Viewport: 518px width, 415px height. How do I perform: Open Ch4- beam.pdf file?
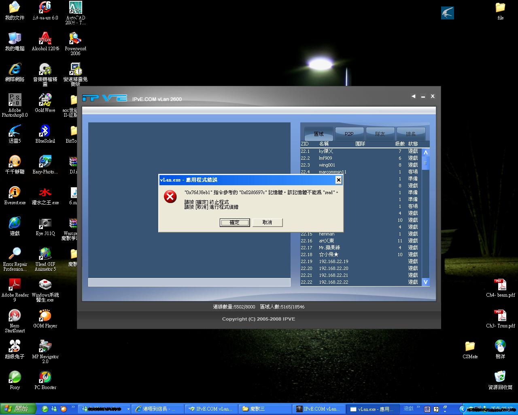pos(500,285)
